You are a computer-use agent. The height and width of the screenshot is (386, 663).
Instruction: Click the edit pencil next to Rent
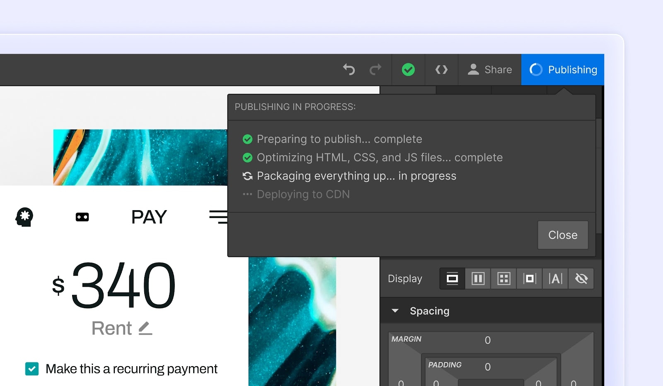coord(145,328)
